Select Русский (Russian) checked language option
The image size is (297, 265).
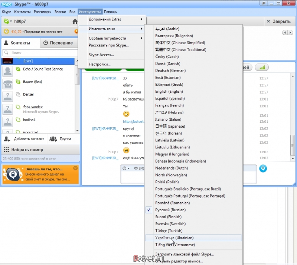(193, 210)
